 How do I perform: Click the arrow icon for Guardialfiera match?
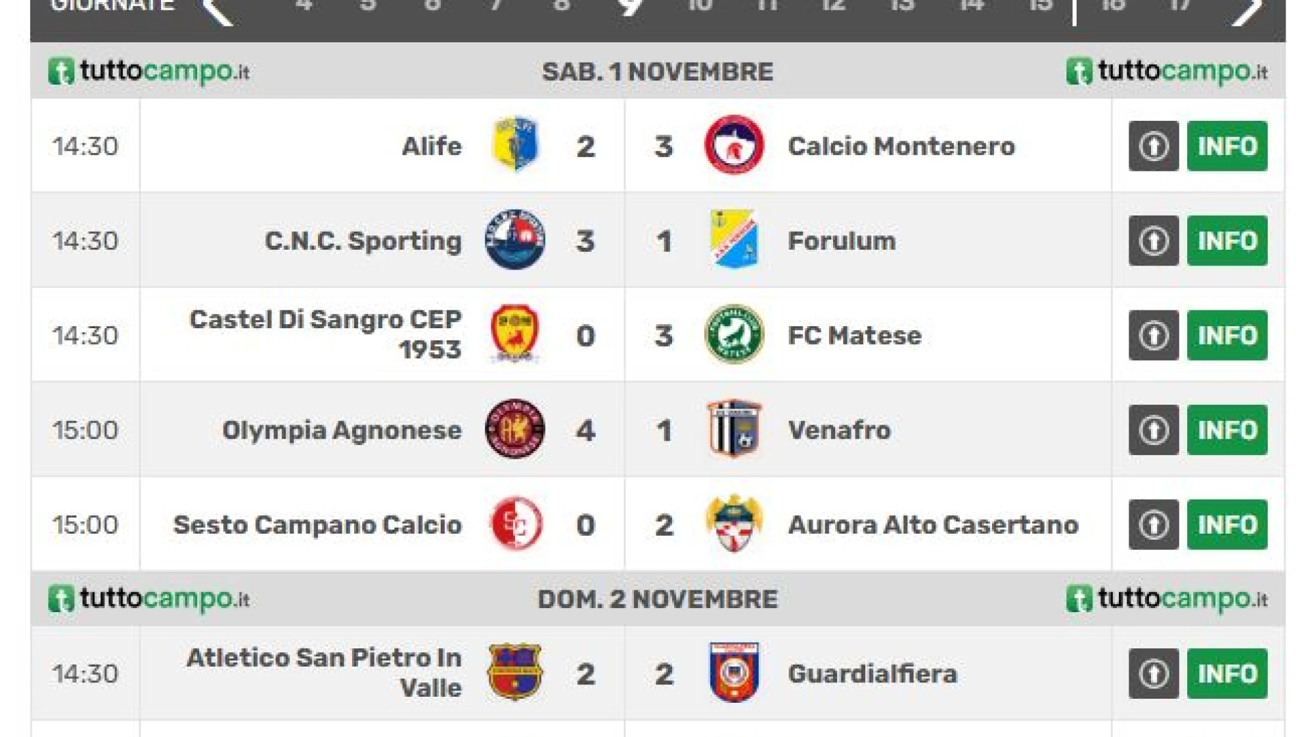click(1153, 674)
